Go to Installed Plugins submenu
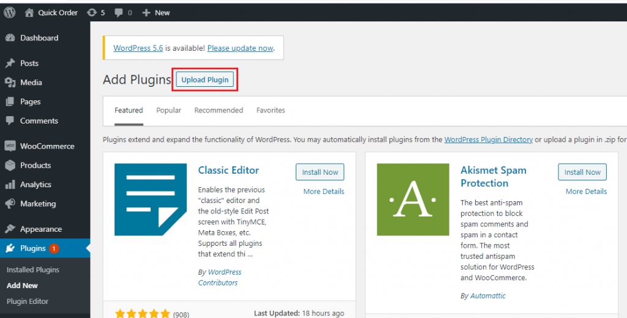The width and height of the screenshot is (627, 318). tap(33, 270)
